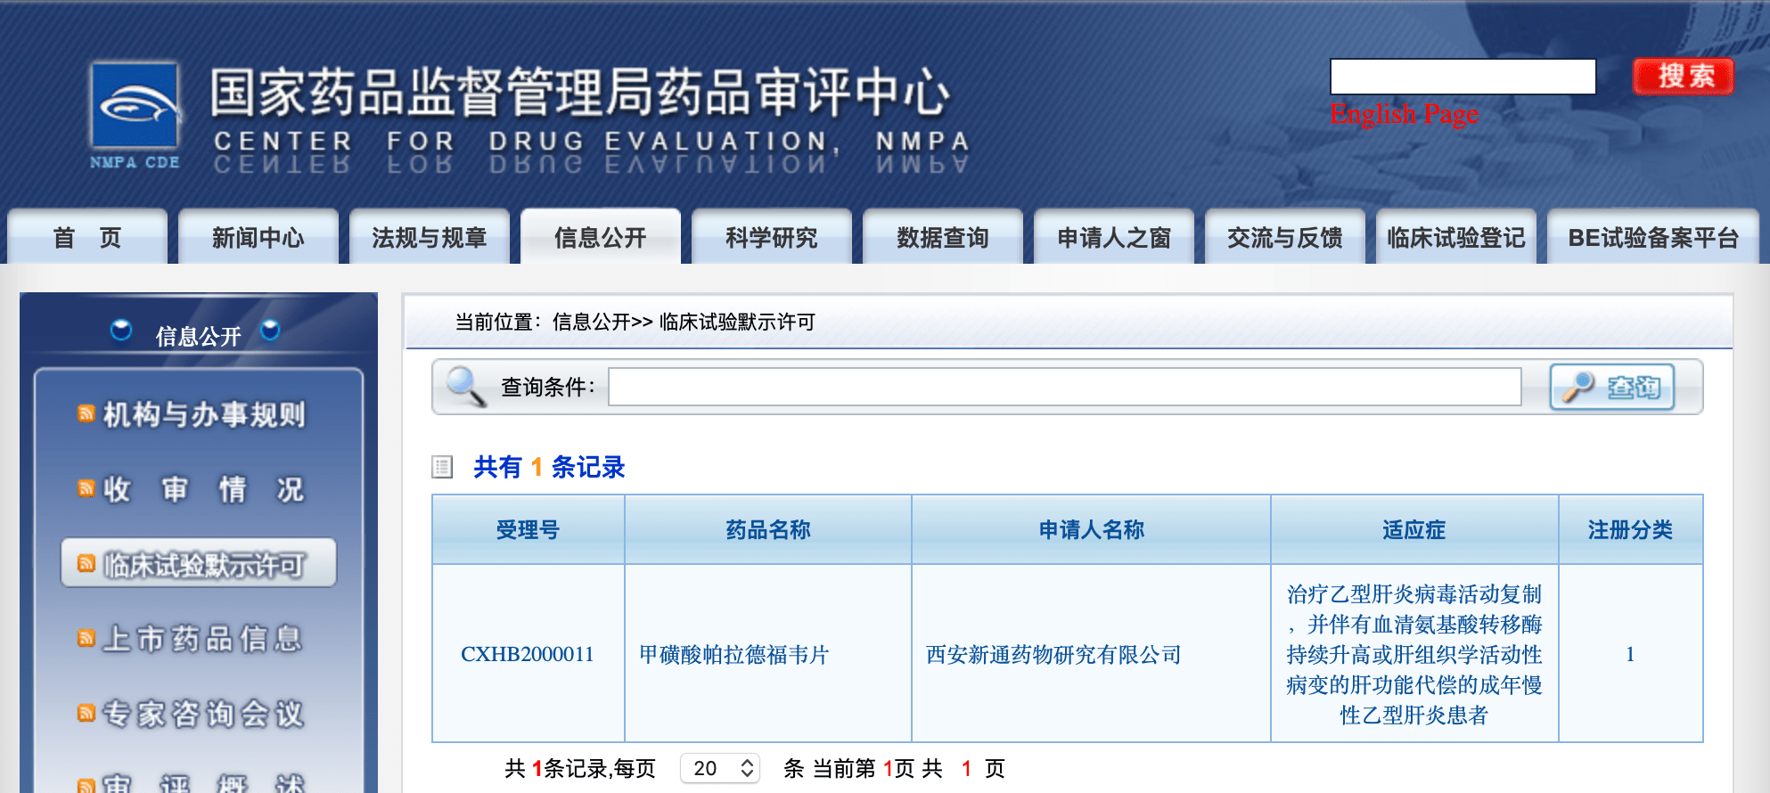
Task: Open the English Page link
Action: coord(1404,114)
